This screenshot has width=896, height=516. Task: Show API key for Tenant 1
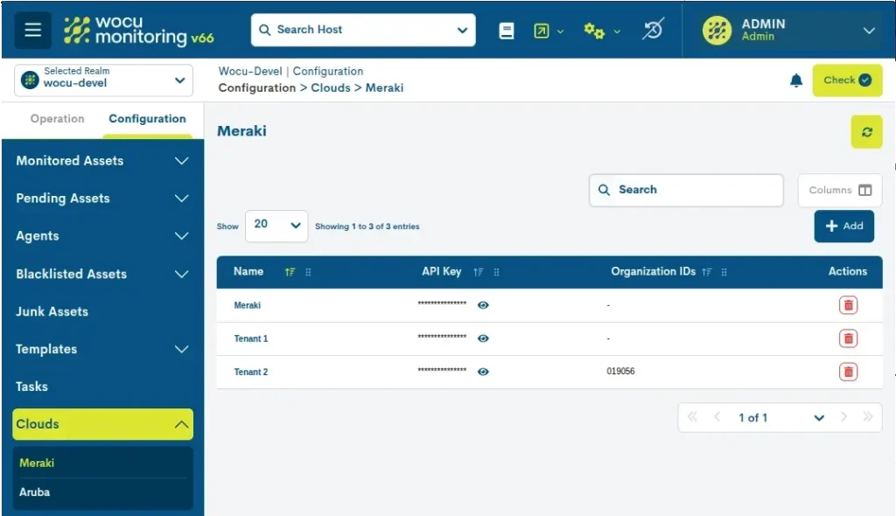[483, 338]
